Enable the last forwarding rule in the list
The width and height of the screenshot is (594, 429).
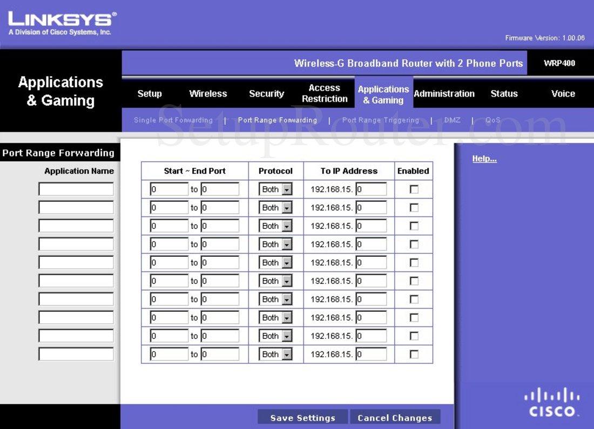(413, 354)
